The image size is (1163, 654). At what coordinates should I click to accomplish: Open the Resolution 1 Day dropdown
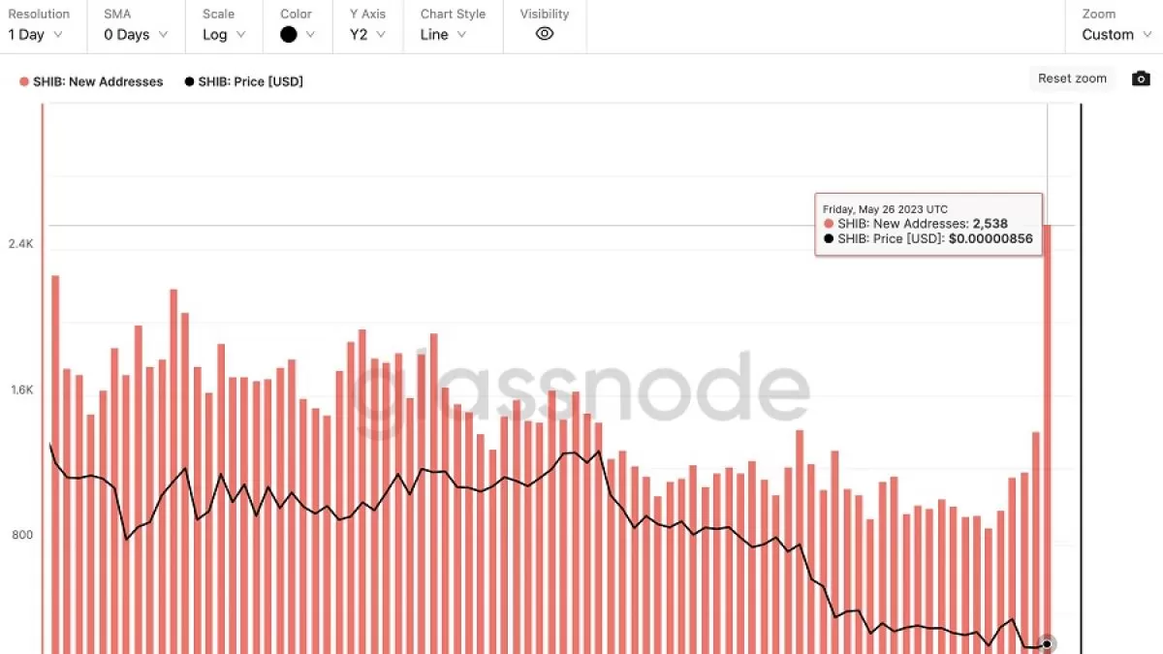[x=36, y=34]
